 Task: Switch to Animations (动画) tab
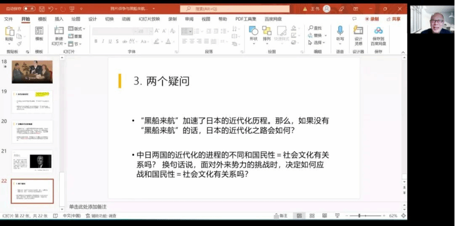coord(126,19)
